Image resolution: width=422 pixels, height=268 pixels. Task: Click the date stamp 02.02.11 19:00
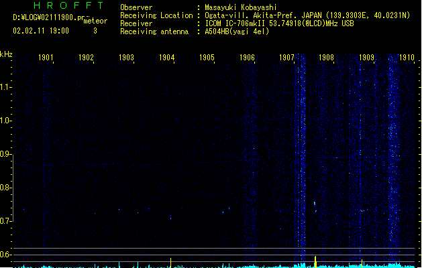(41, 31)
